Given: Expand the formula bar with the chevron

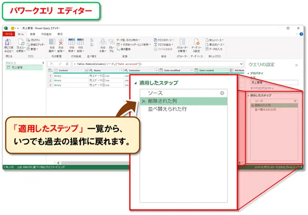Looking at the screenshot, I should [241, 64].
